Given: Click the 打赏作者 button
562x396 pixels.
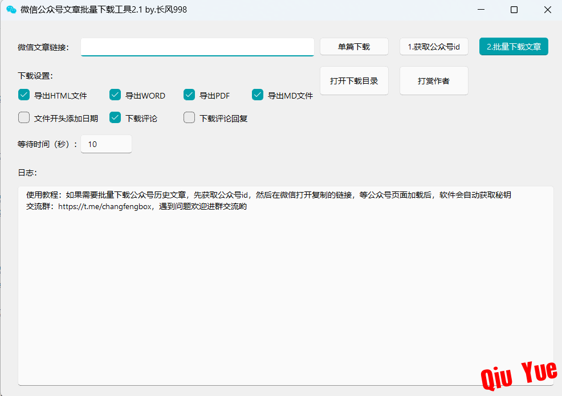Looking at the screenshot, I should pos(434,81).
